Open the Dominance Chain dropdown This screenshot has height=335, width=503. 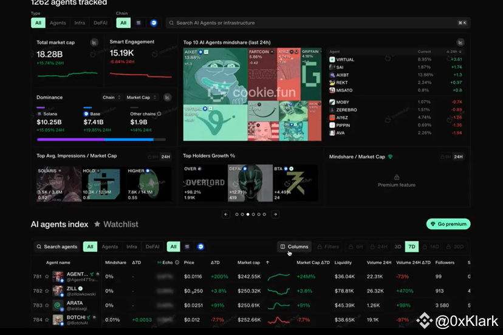coord(112,98)
